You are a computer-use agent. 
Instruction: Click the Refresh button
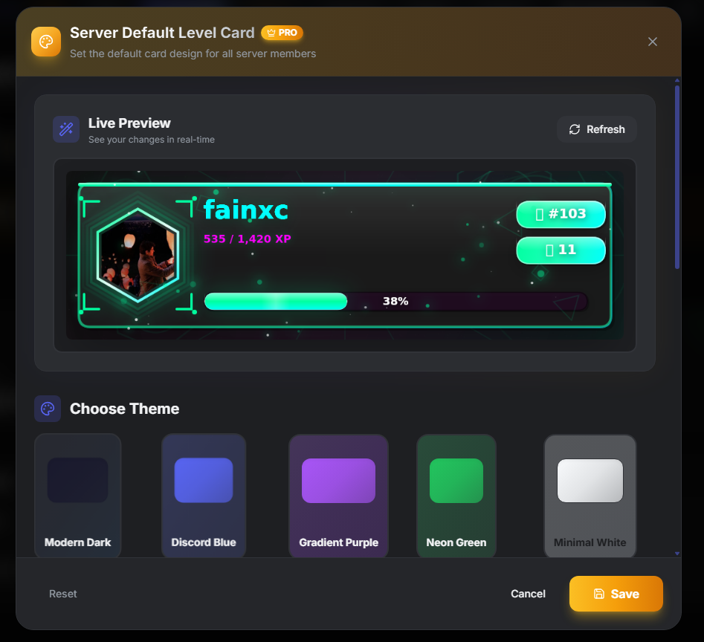pos(597,129)
